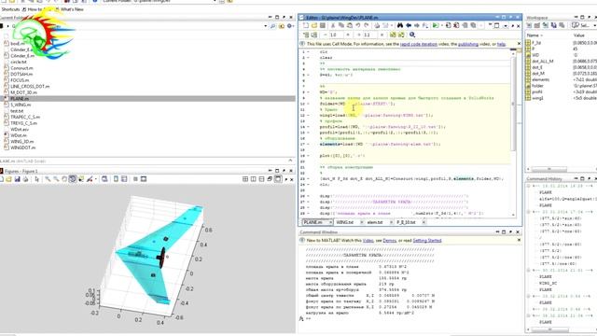
Task: Open the Shortcuts toolbar item
Action: pyautogui.click(x=10, y=9)
